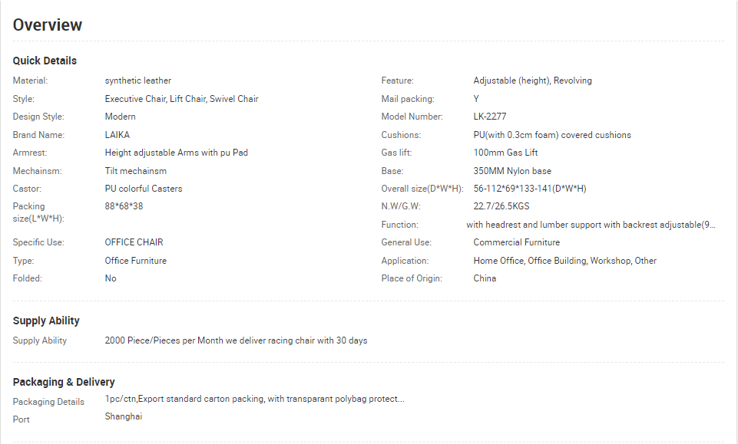
Task: Select the 350MM Nylon base text
Action: pos(512,171)
